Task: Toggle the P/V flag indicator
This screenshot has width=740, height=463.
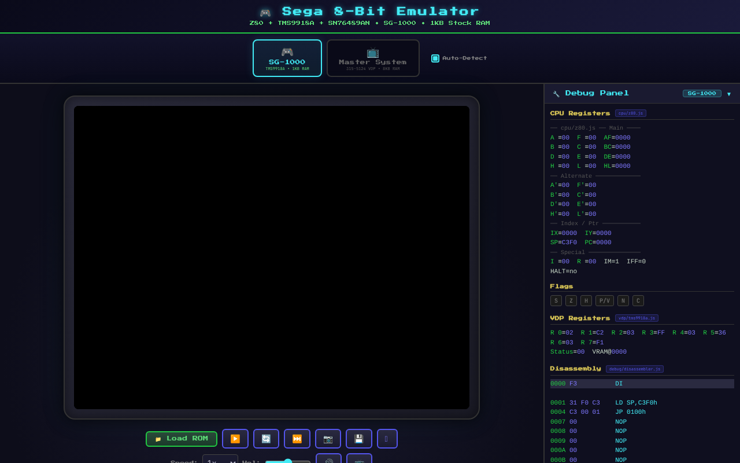Action: (x=605, y=301)
